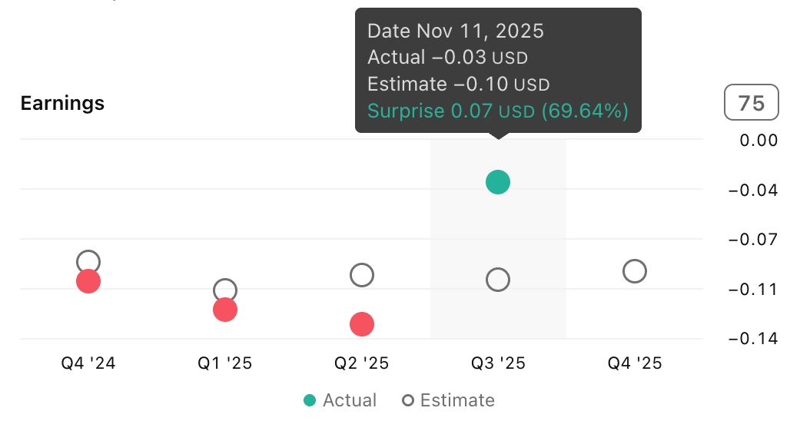
Task: Click the Q3 '25 hollow estimate circle
Action: (x=498, y=280)
